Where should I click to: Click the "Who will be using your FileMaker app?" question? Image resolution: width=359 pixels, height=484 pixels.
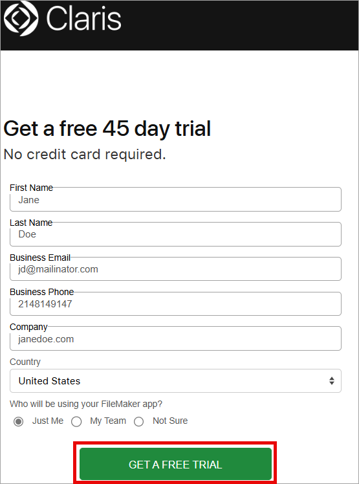(x=86, y=404)
